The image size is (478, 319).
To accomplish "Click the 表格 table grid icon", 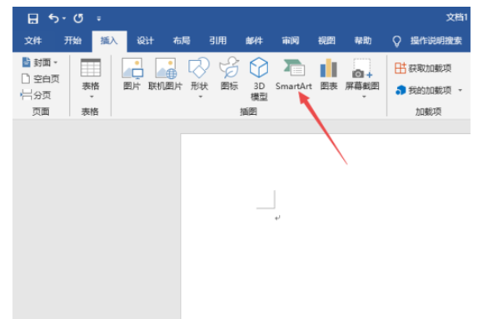I will pos(91,67).
